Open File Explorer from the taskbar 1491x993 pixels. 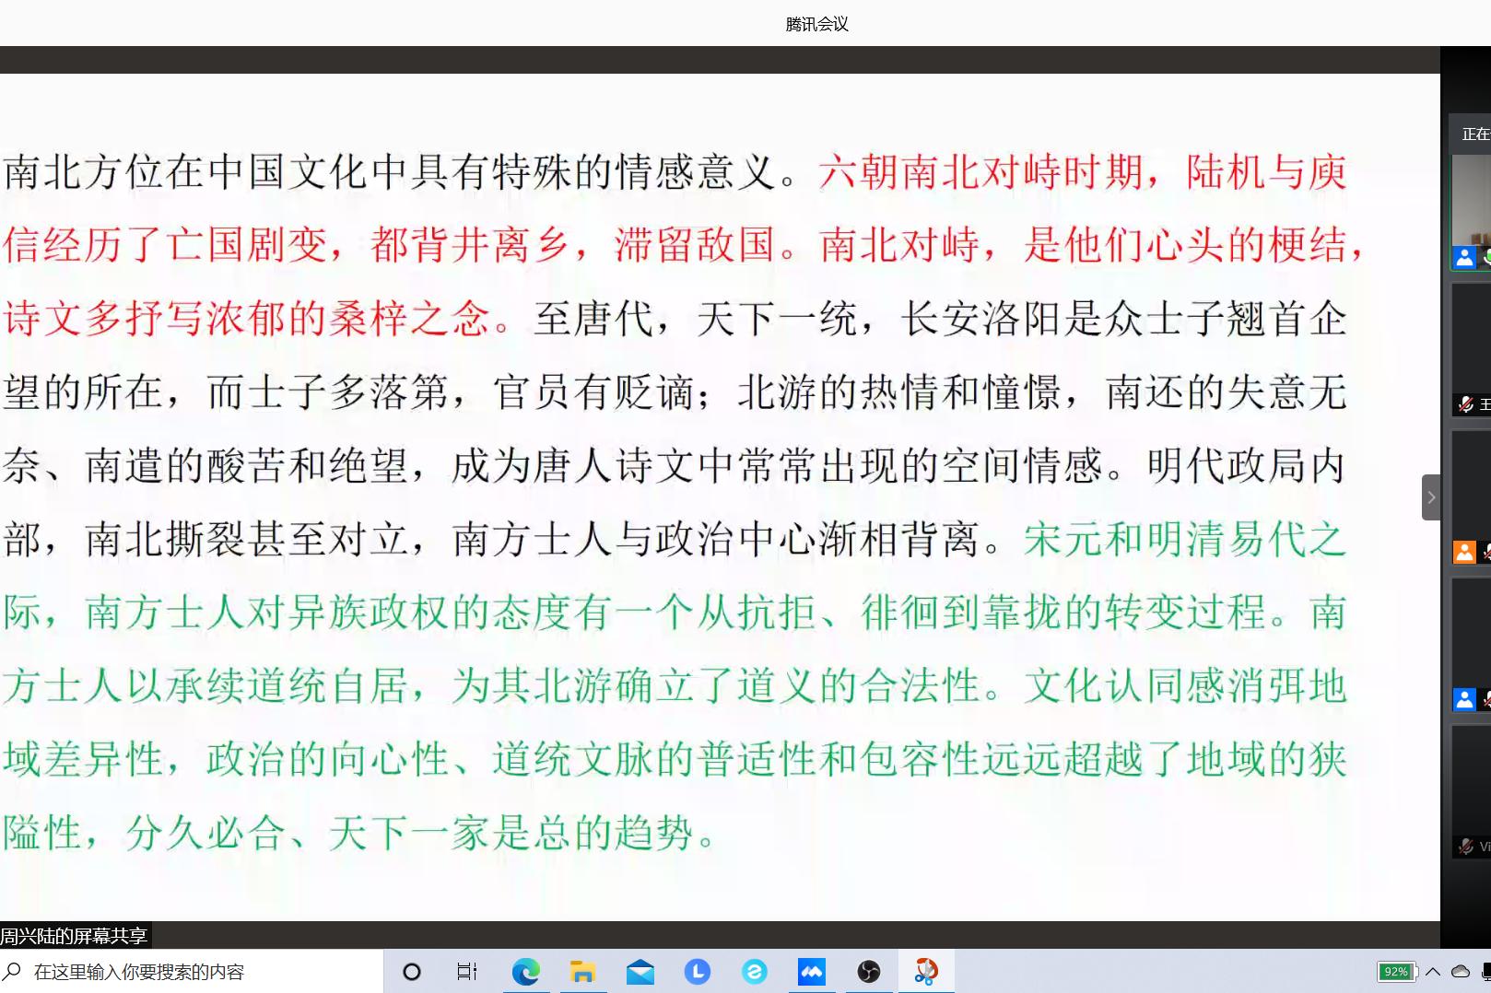point(582,972)
